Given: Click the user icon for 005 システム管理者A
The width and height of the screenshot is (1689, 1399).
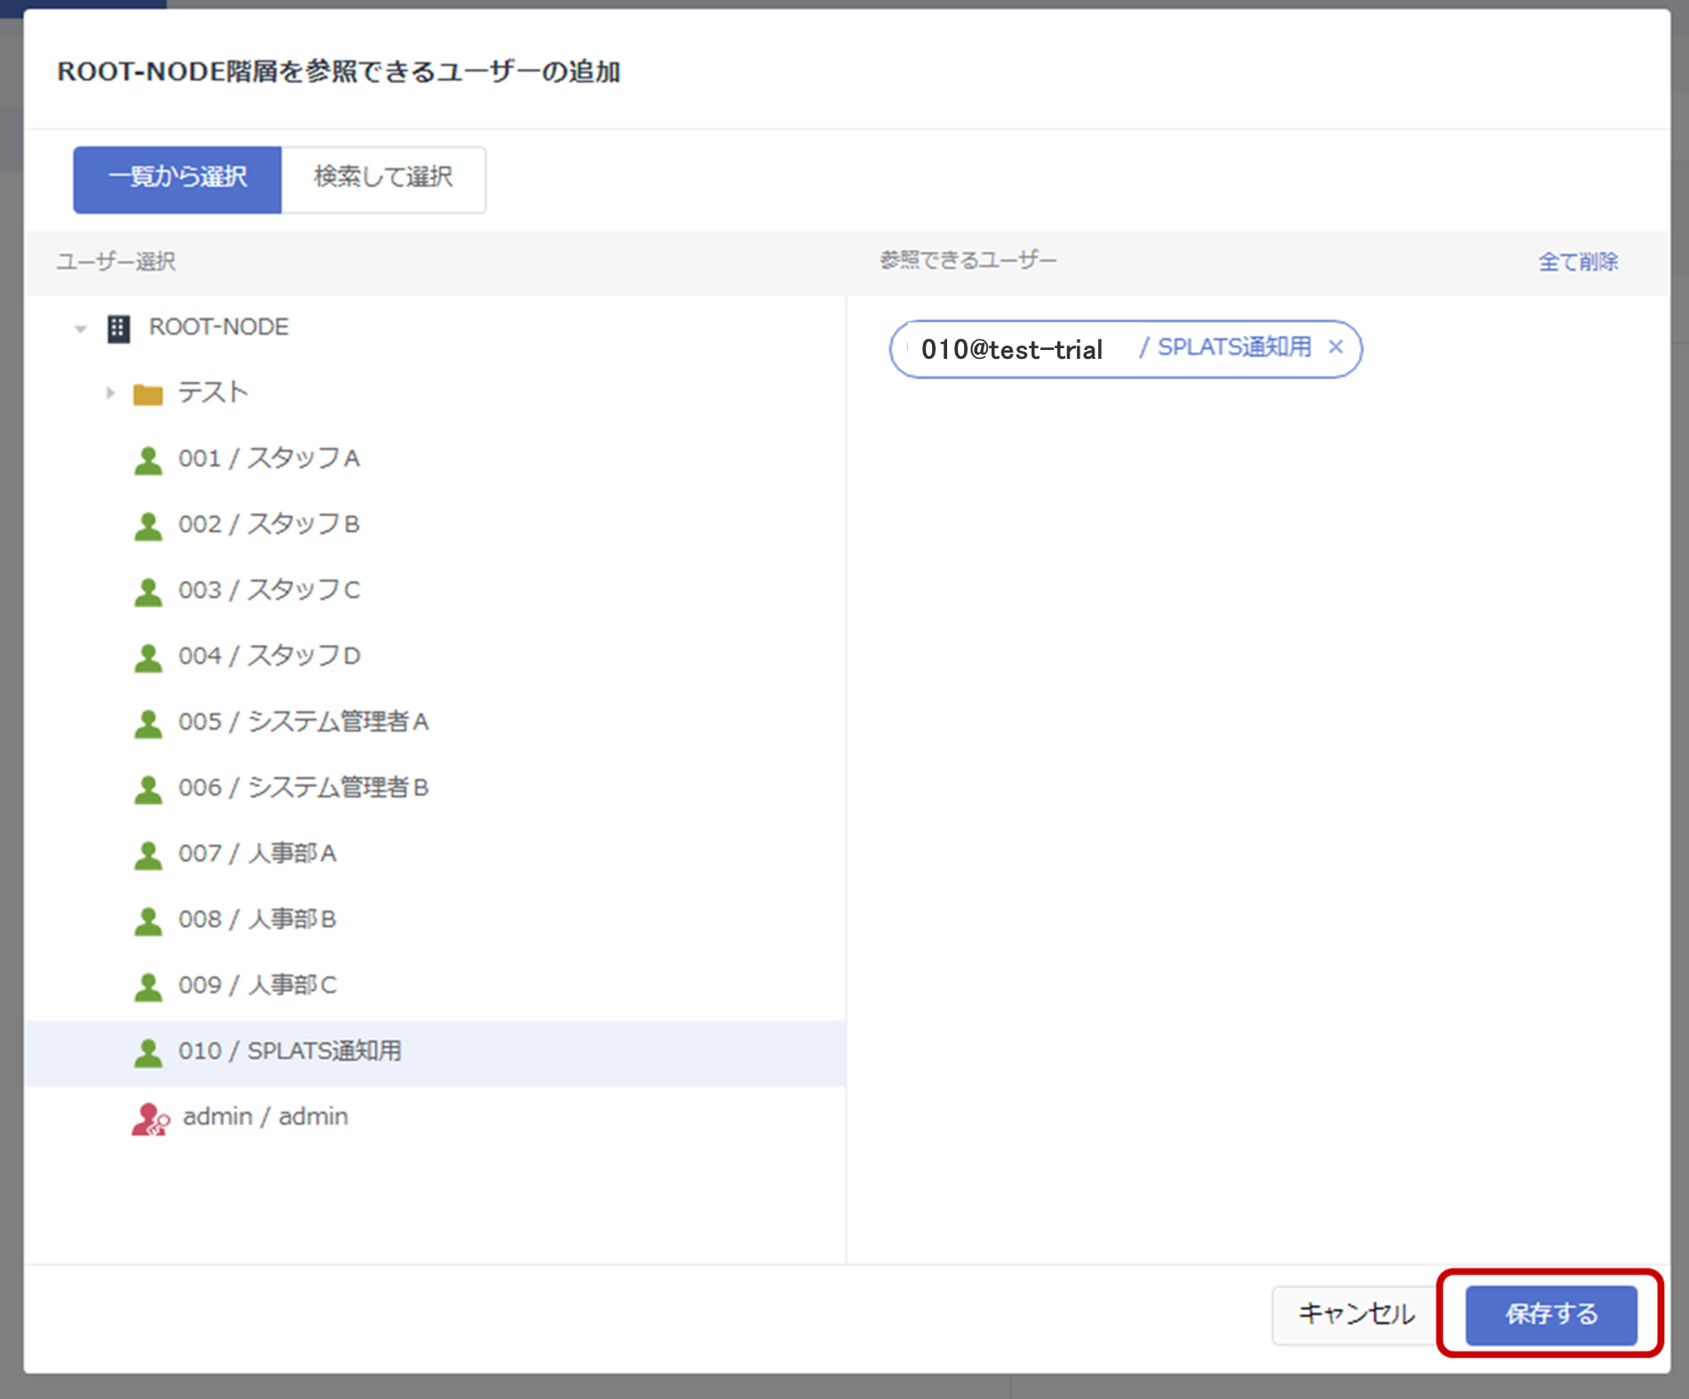Looking at the screenshot, I should tap(147, 723).
